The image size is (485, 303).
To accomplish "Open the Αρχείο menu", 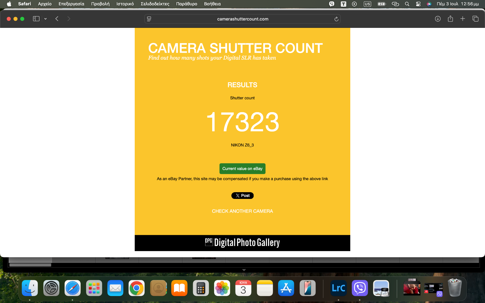I will (x=45, y=4).
